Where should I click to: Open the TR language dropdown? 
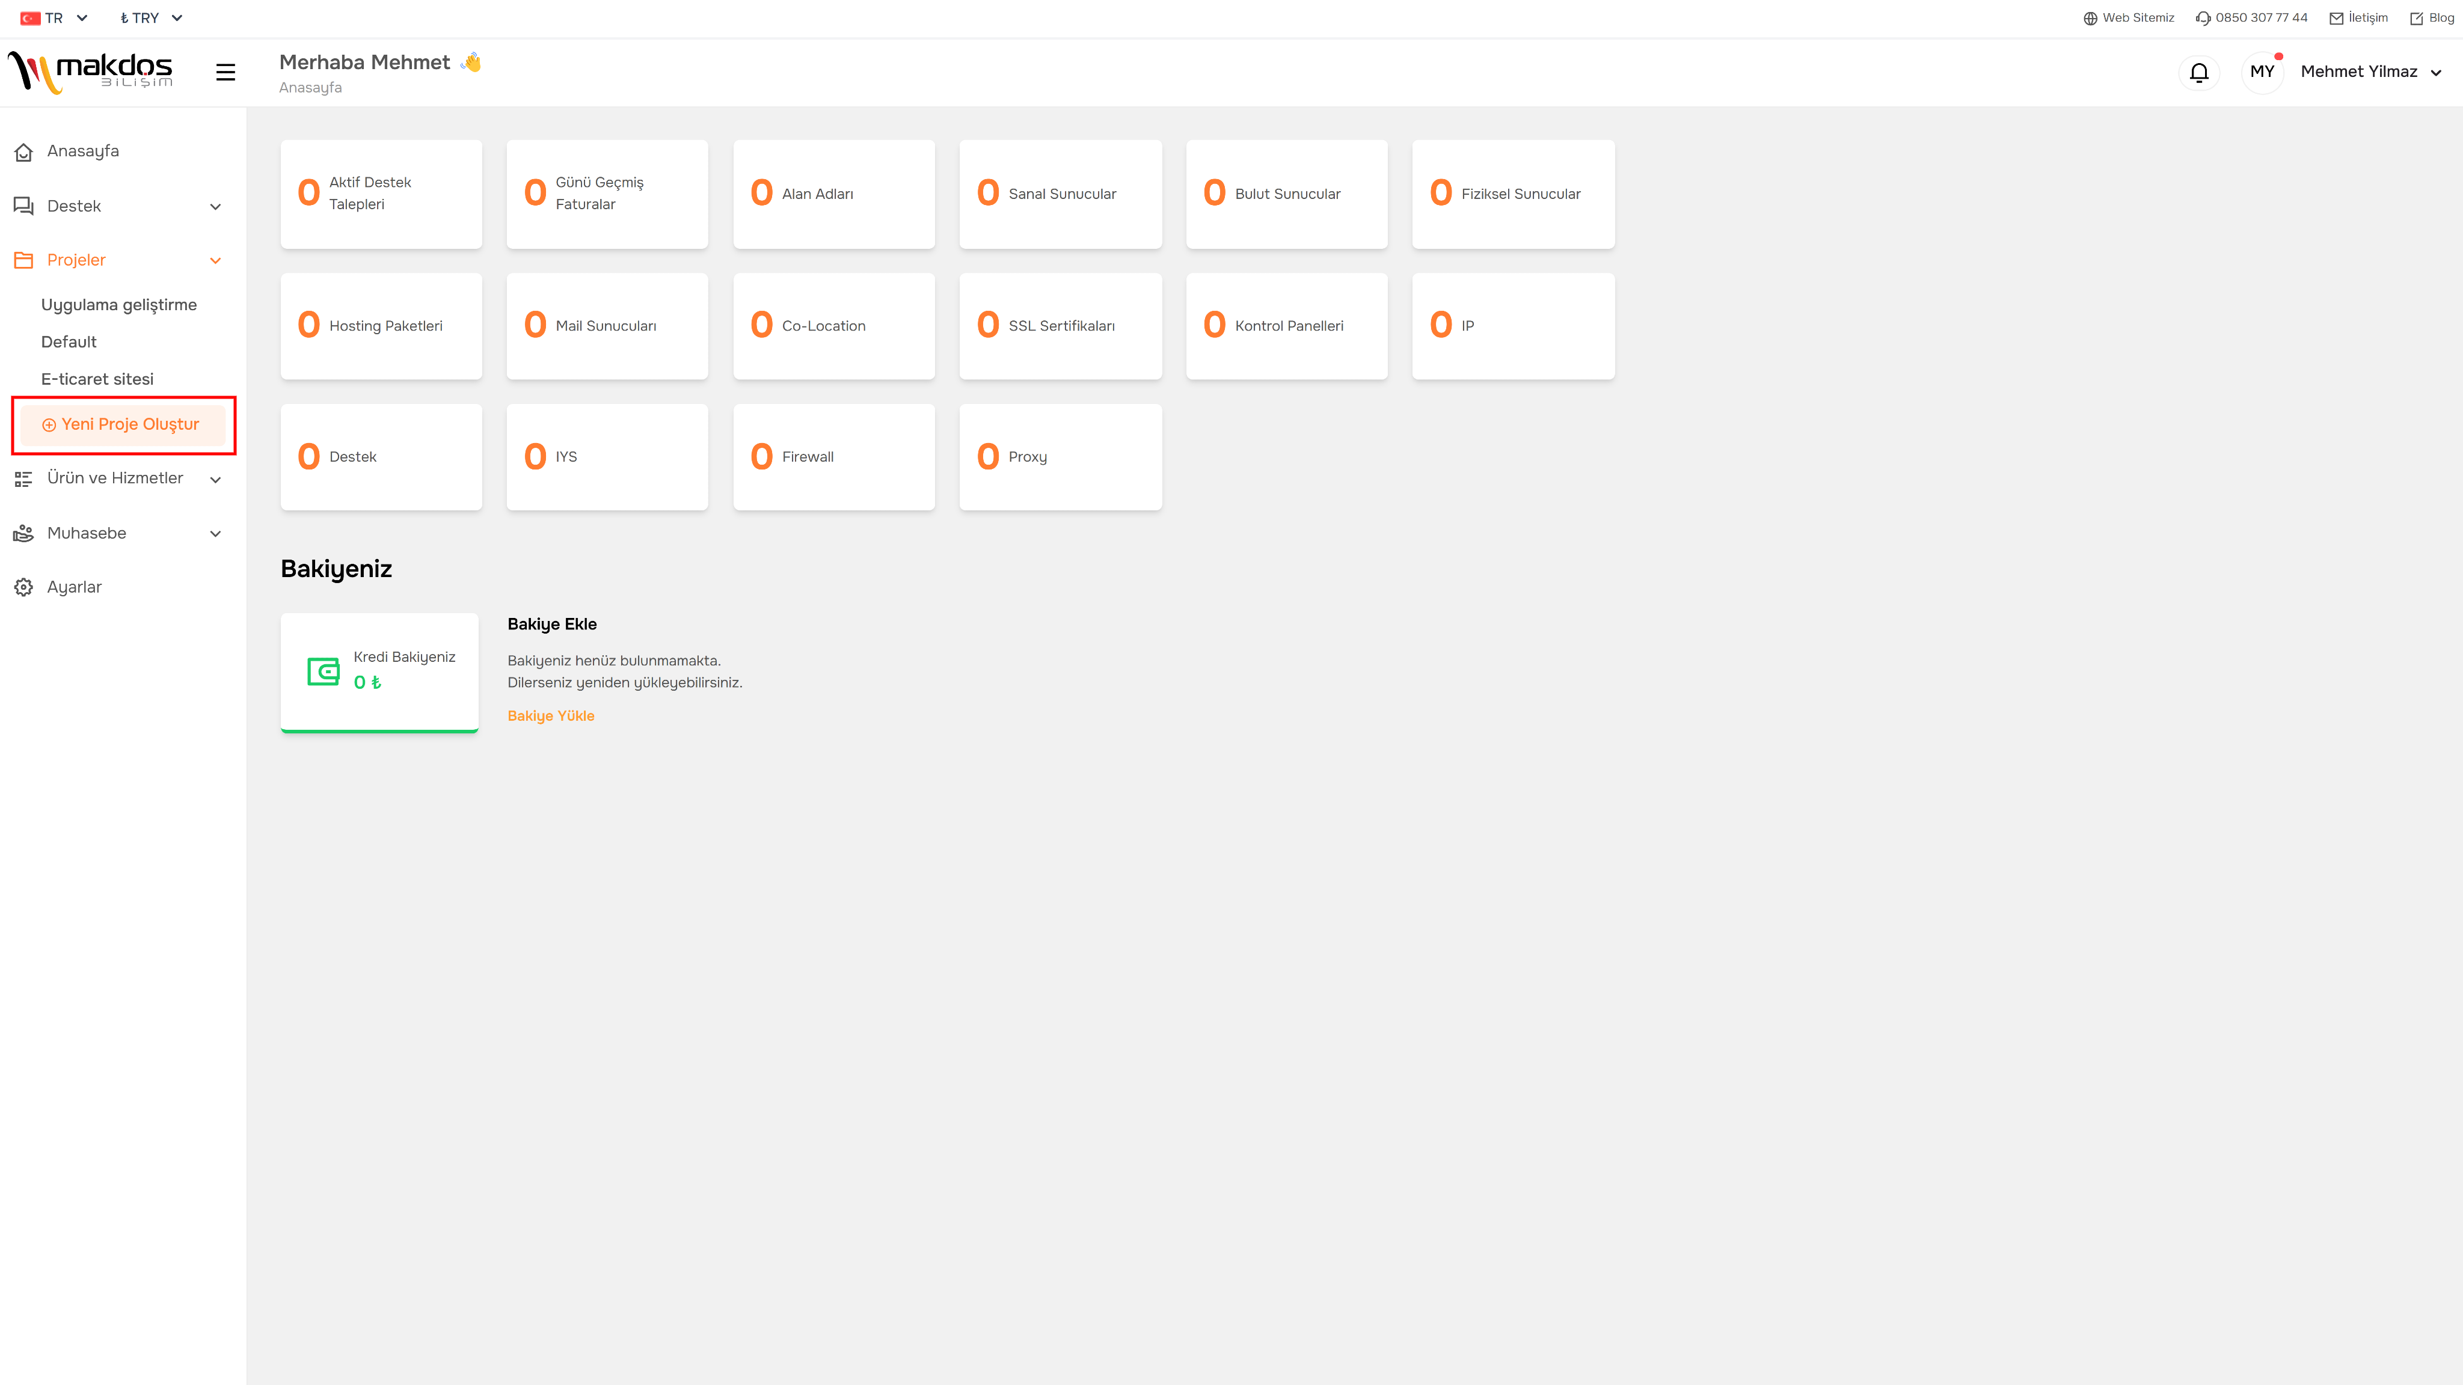click(55, 18)
